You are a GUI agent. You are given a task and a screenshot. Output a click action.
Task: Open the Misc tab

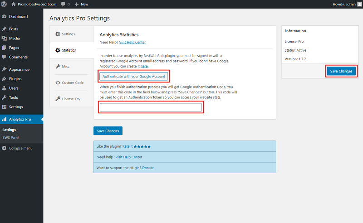(x=72, y=66)
